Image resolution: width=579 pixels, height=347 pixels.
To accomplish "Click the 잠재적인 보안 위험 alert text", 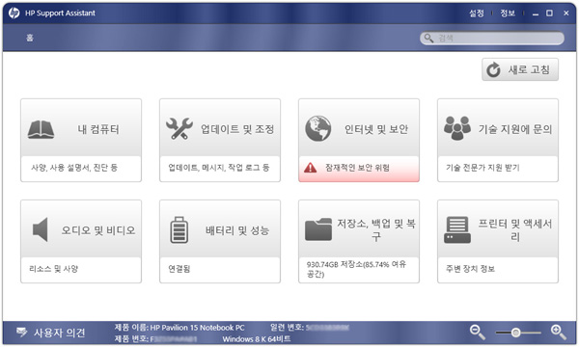I will [357, 168].
